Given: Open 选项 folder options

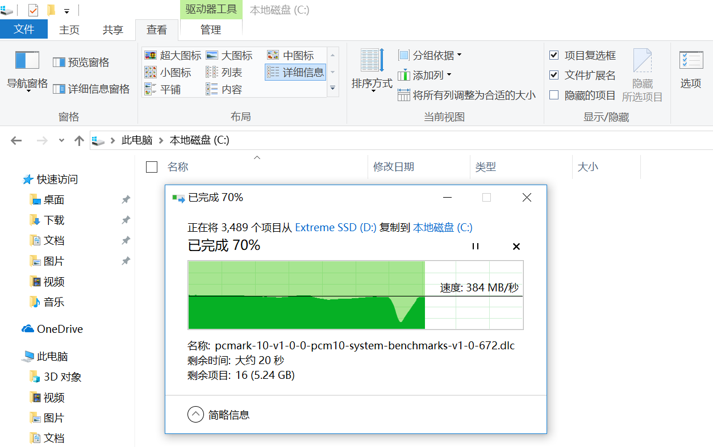Looking at the screenshot, I should (691, 69).
